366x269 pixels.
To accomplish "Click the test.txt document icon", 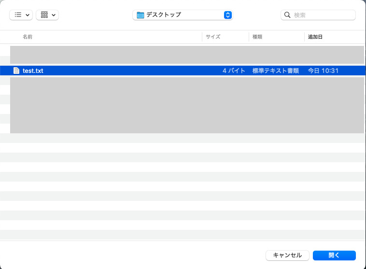I will 16,71.
